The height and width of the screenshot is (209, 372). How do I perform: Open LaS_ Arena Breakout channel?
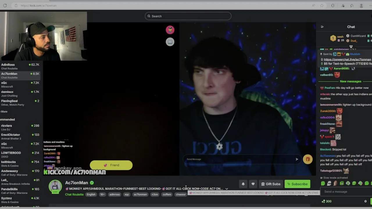pyautogui.click(x=20, y=182)
